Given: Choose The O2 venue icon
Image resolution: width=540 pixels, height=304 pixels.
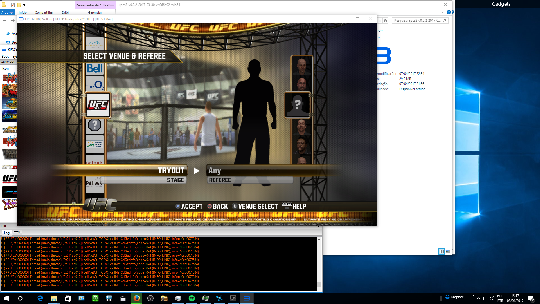Looking at the screenshot, I should coord(95,84).
